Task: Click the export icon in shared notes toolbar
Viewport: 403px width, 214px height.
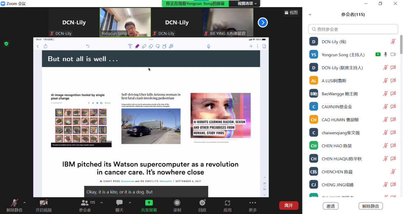Action: coord(45,46)
